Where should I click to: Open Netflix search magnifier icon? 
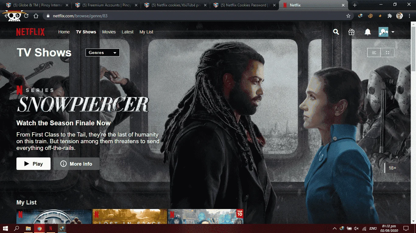(336, 32)
